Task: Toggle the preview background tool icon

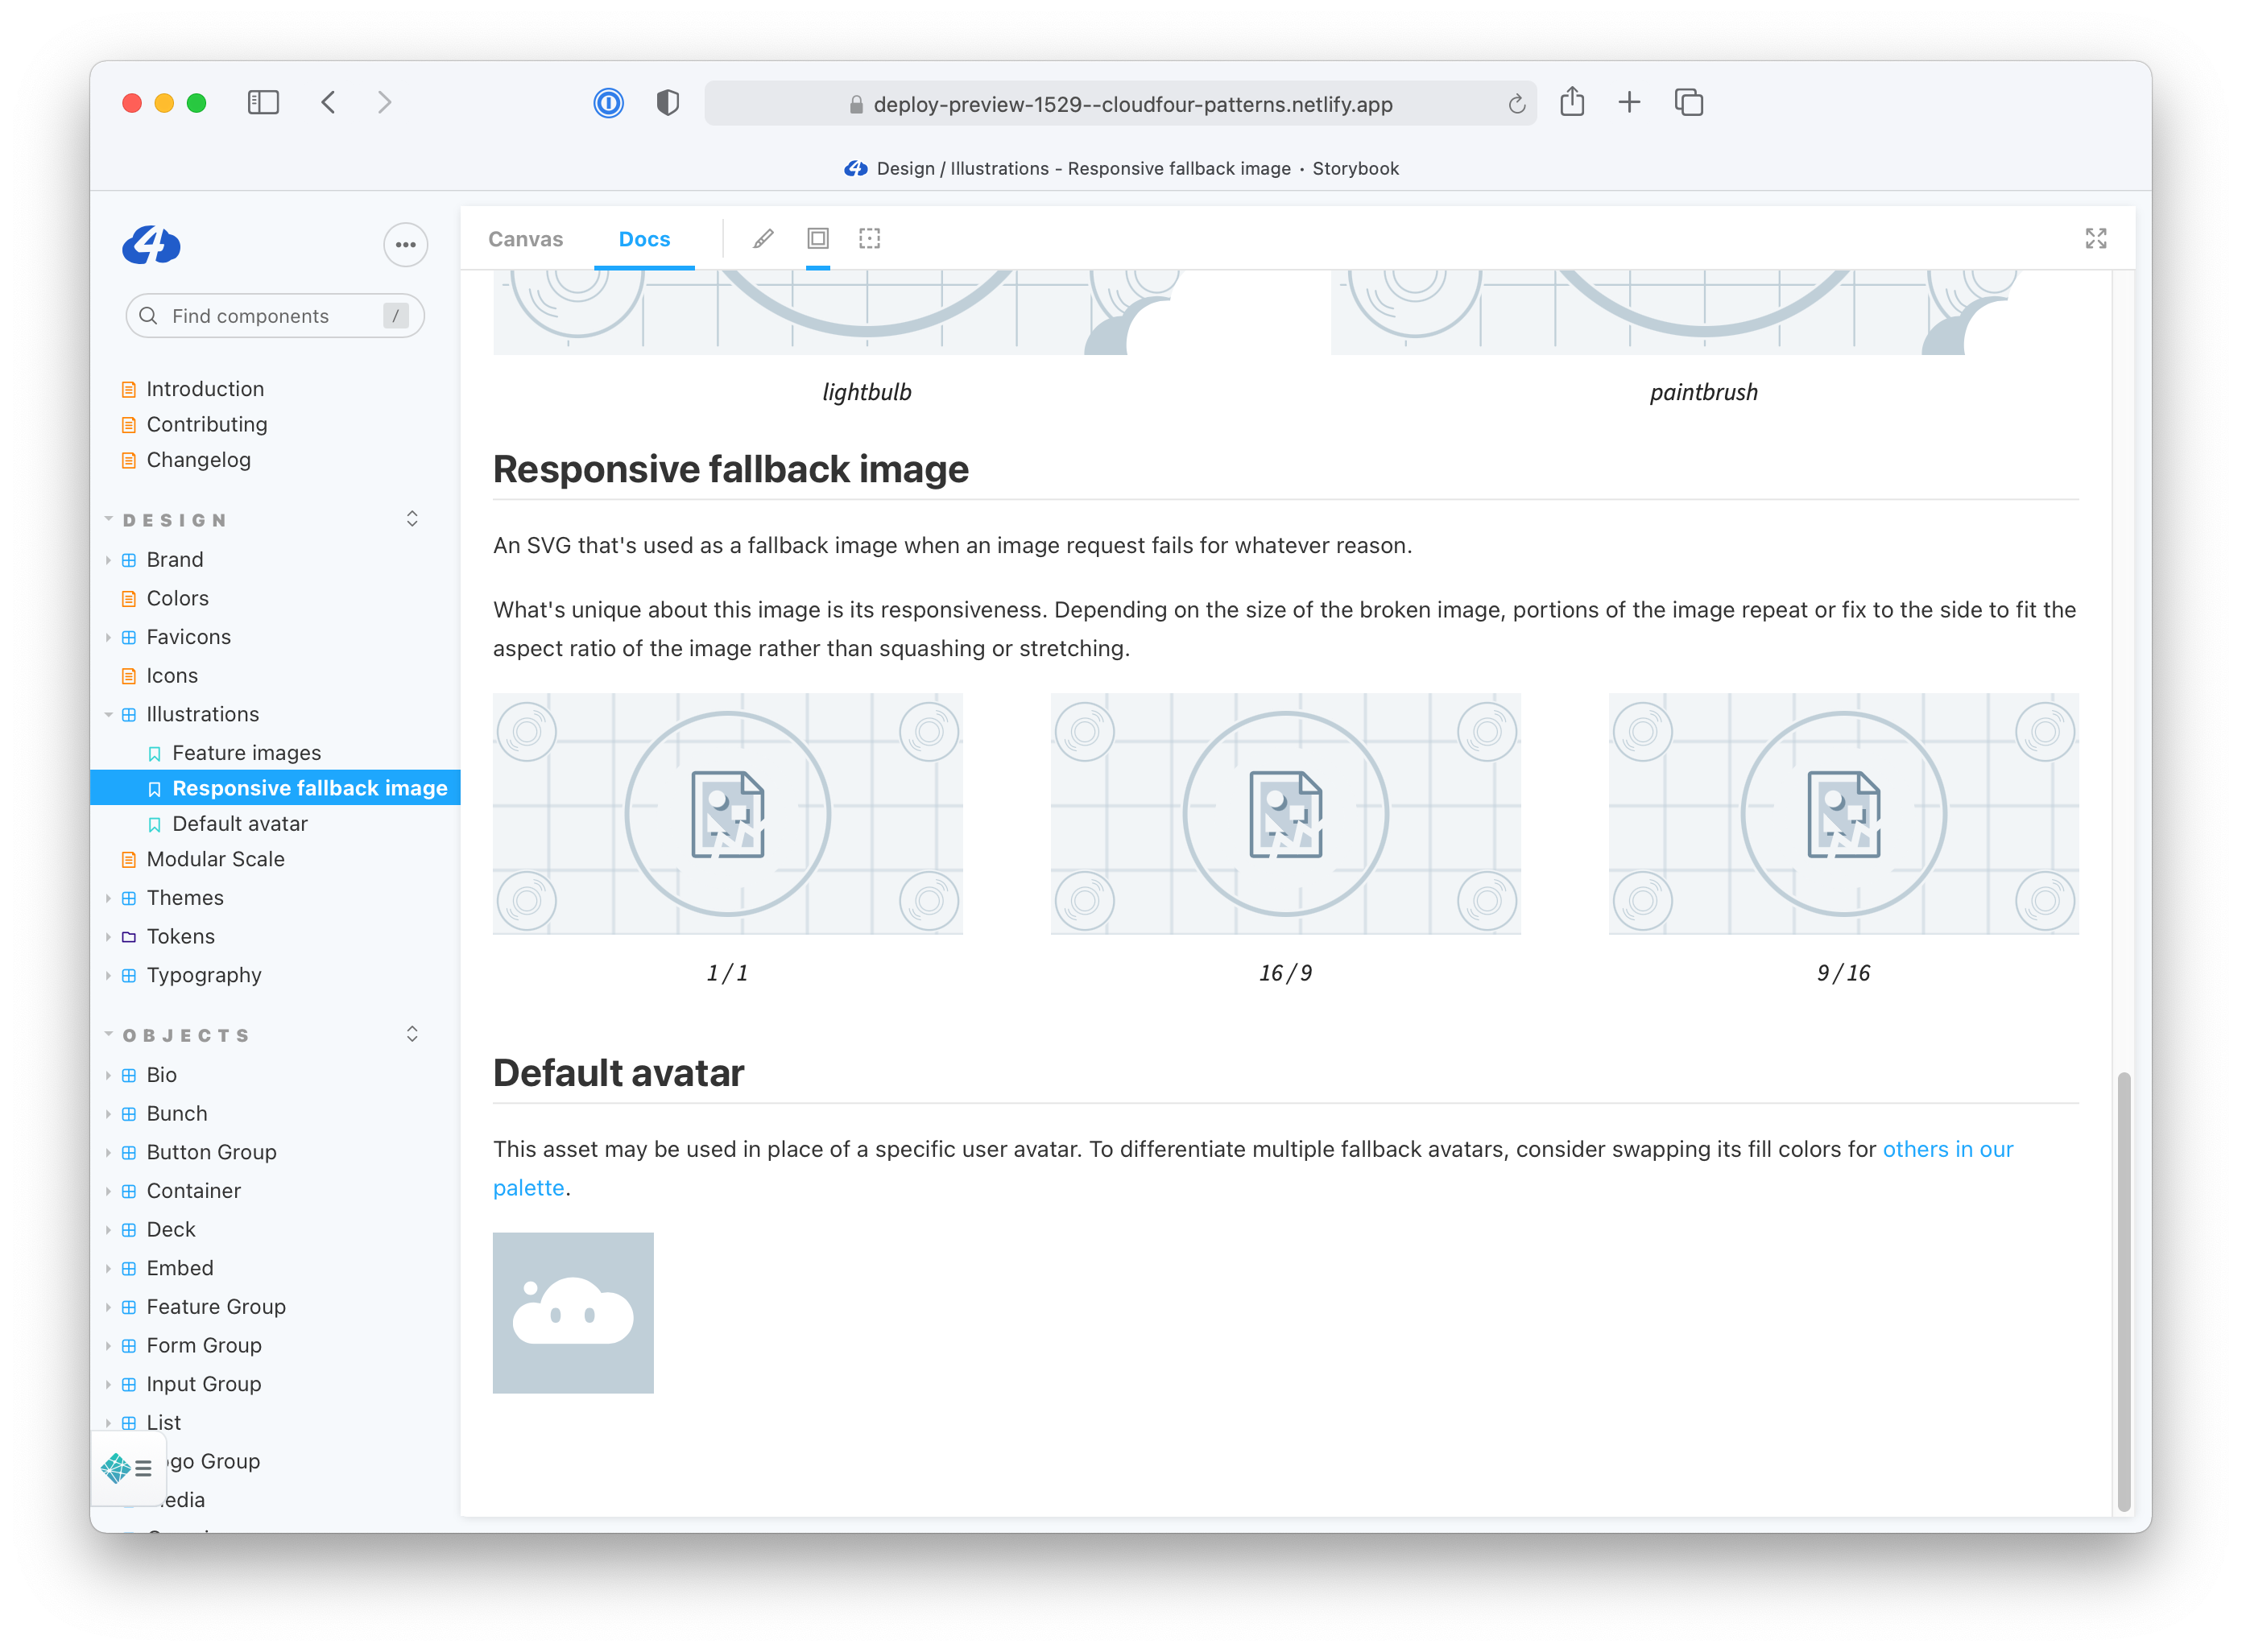Action: coord(817,239)
